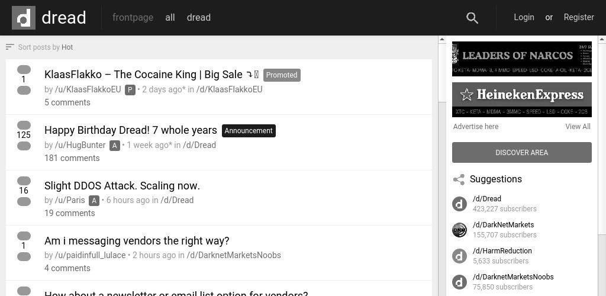Open the Register link
Image resolution: width=606 pixels, height=296 pixels.
click(x=579, y=17)
